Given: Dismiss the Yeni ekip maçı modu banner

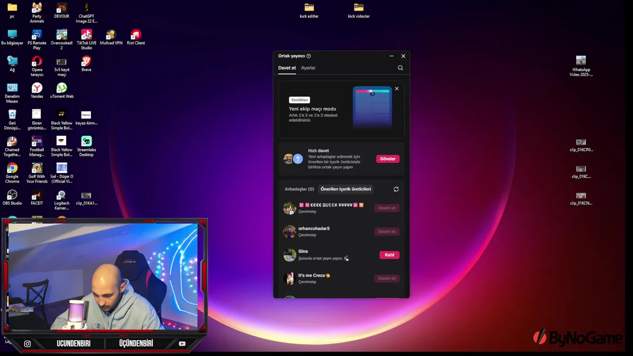Looking at the screenshot, I should point(397,89).
